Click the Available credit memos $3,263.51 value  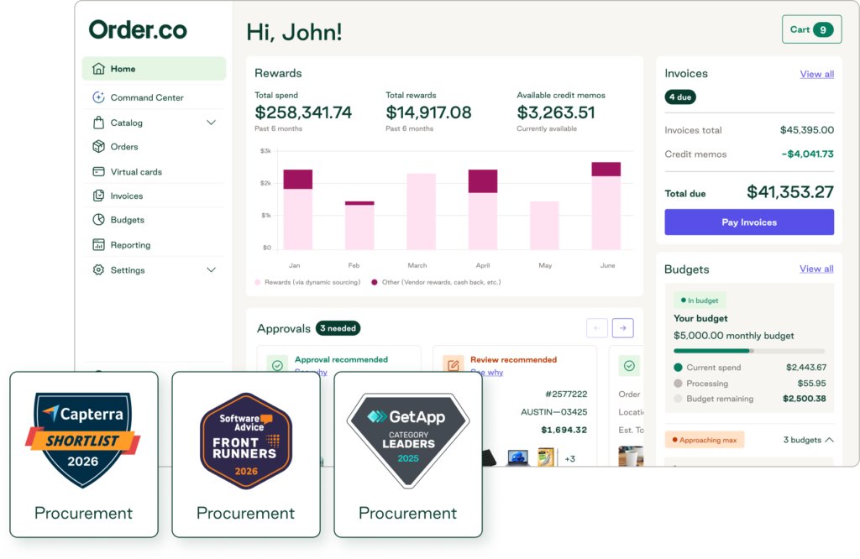(556, 112)
